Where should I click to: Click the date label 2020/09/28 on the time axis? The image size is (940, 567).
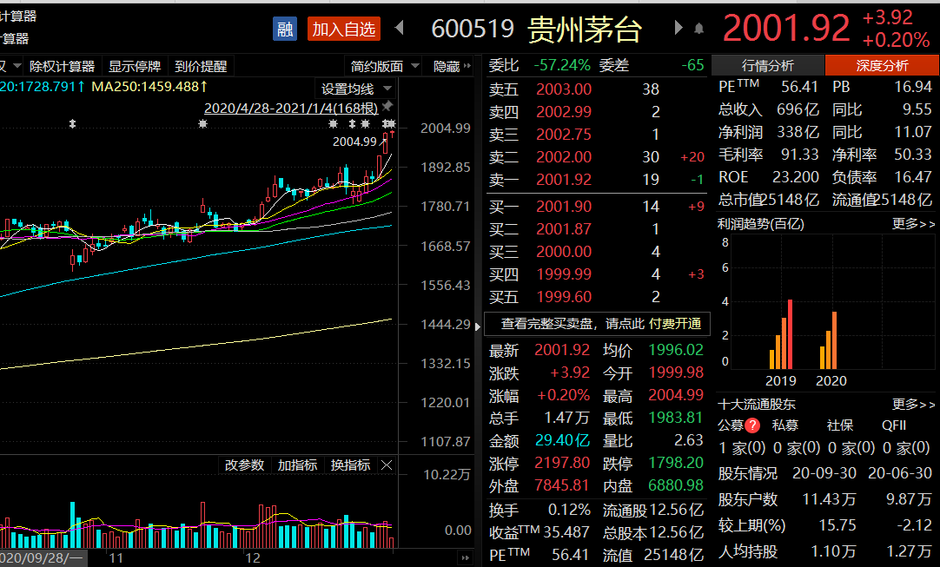42,558
